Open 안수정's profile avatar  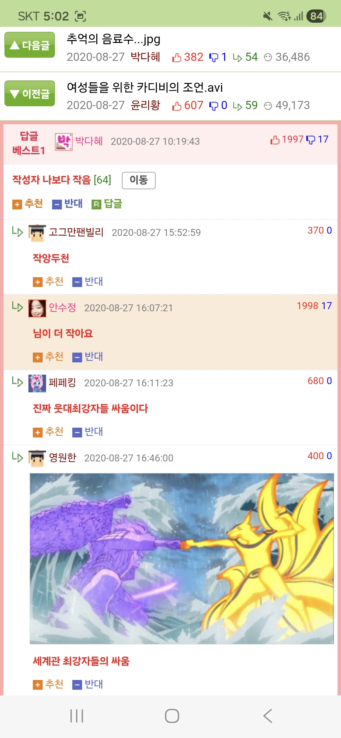click(x=37, y=308)
